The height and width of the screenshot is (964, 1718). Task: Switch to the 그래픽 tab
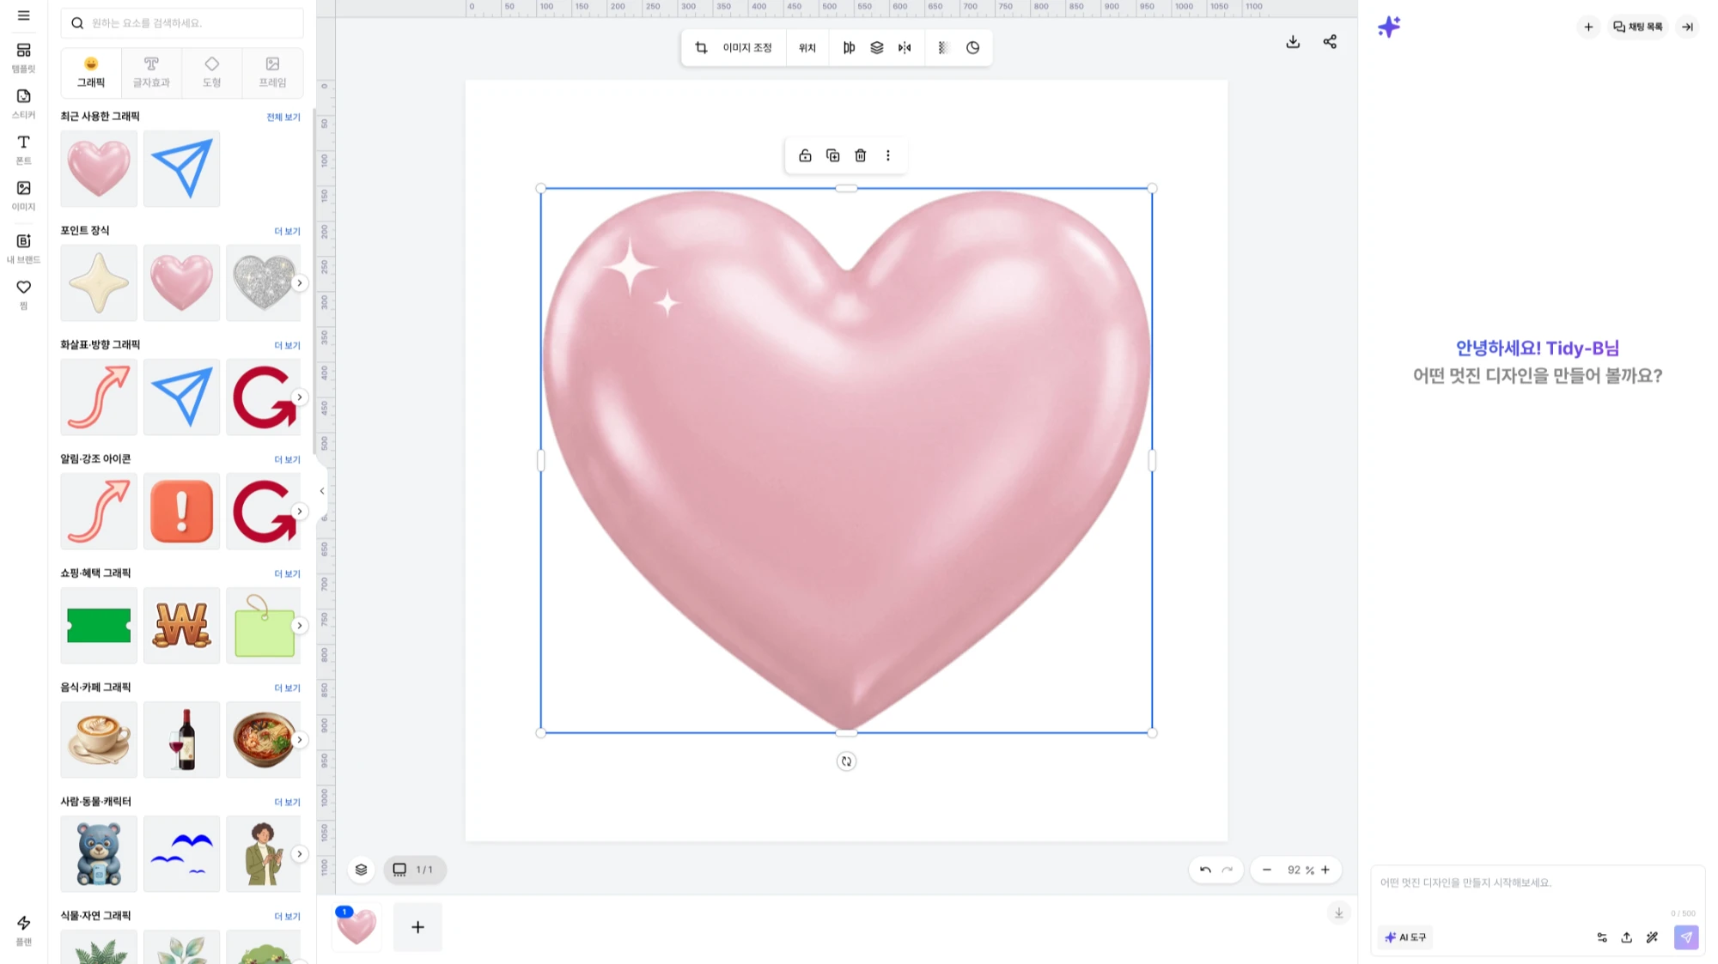point(91,72)
